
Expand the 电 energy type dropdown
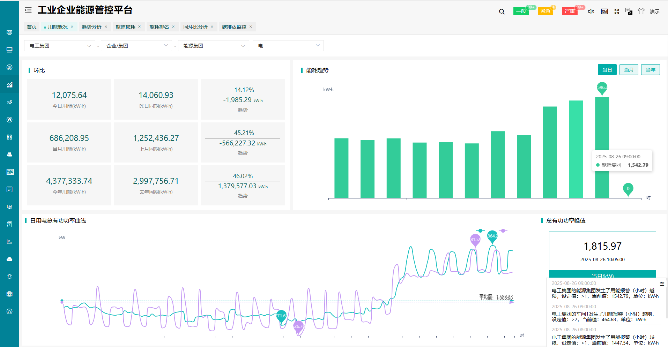[x=288, y=46]
